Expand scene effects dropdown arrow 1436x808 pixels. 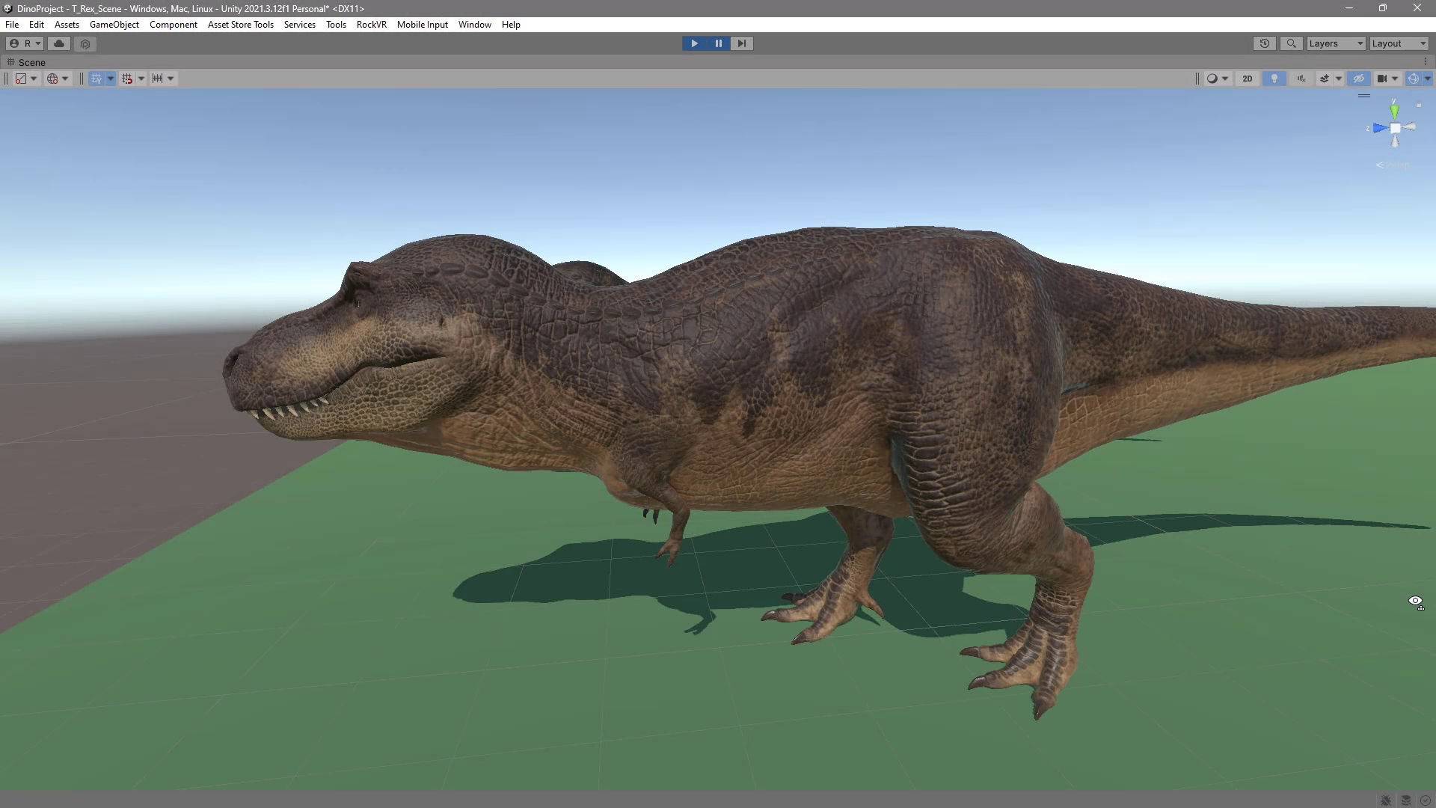[x=1339, y=79]
